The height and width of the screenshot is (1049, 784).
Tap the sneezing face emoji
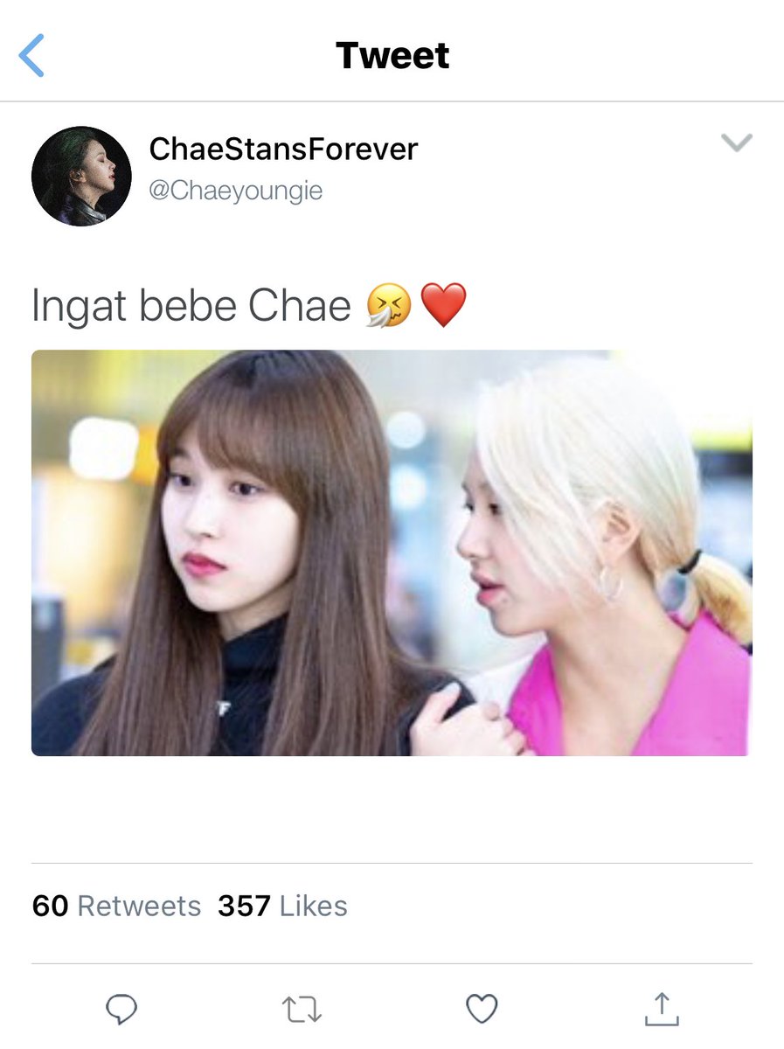[x=387, y=307]
